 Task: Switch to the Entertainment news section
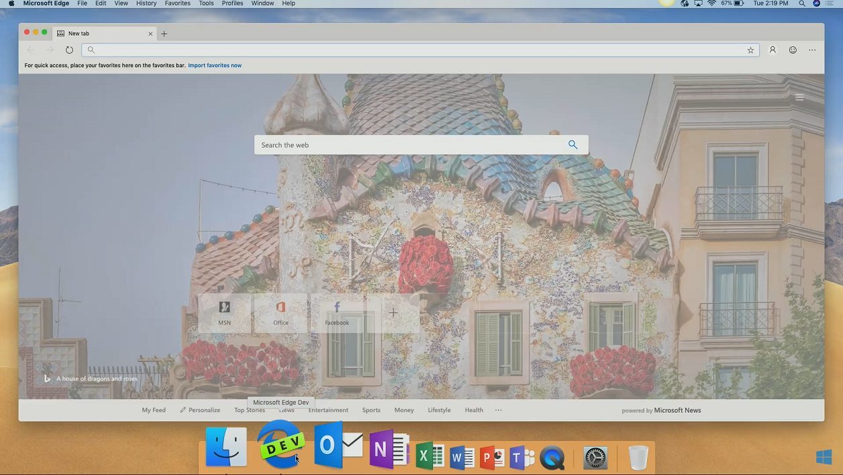328,410
